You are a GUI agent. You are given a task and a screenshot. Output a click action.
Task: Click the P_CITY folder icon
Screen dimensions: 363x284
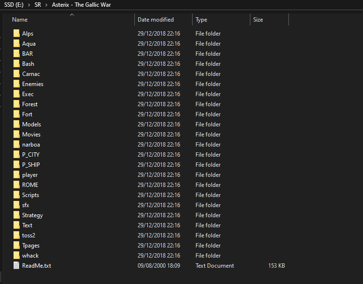(x=16, y=155)
